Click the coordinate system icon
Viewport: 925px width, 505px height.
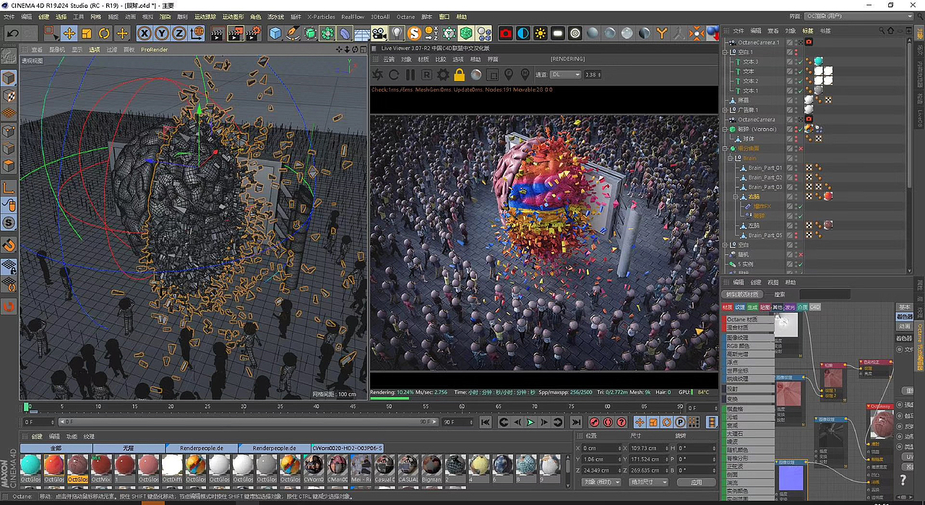[197, 33]
